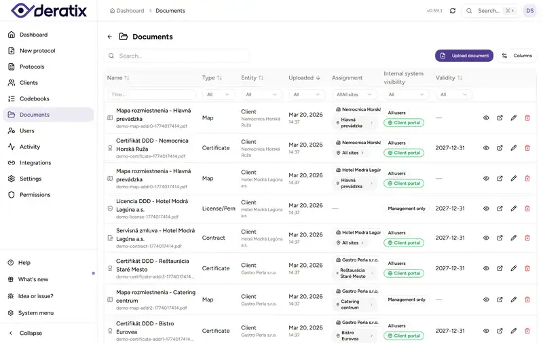This screenshot has width=543, height=343.
Task: Open the Columns settings button
Action: 517,56
